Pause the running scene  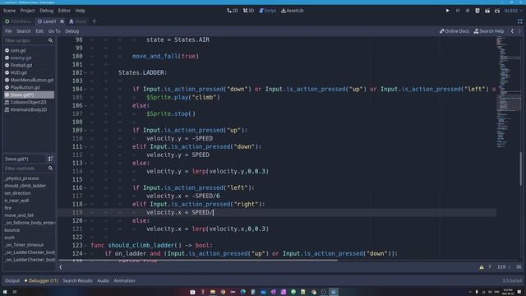[x=458, y=11]
